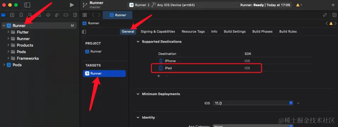Viewport: 338px width, 127px height.
Task: Go forward in editor history
Action: [99, 15]
